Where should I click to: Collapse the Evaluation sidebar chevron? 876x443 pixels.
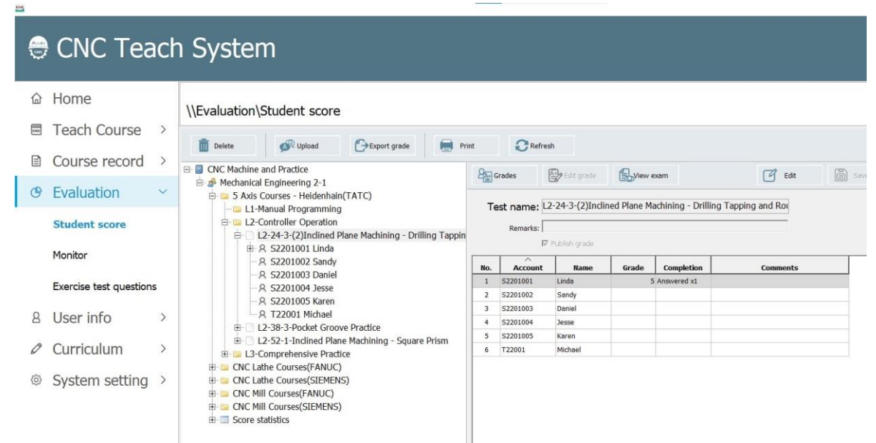pyautogui.click(x=162, y=192)
